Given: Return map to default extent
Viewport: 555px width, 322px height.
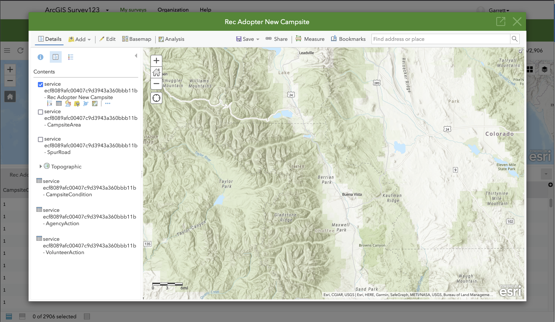Looking at the screenshot, I should tap(156, 72).
